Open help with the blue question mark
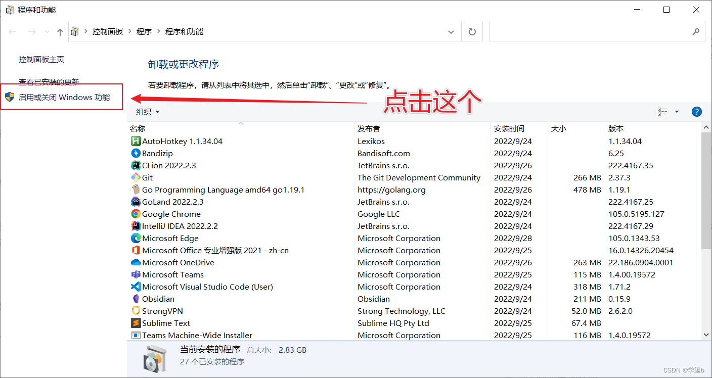Screen dimensions: 712x378 (696, 112)
